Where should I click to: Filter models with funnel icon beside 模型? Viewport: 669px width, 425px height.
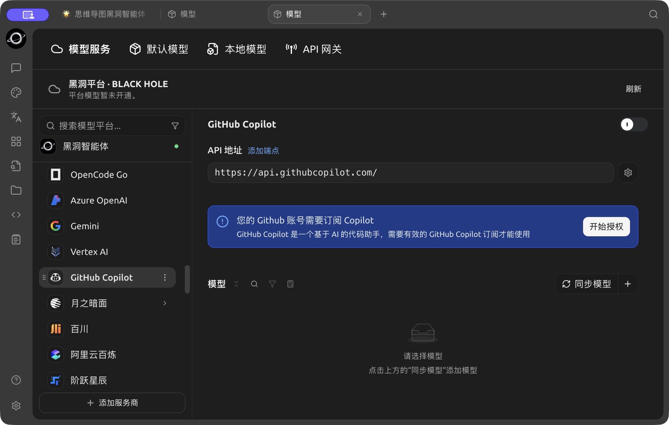click(272, 284)
